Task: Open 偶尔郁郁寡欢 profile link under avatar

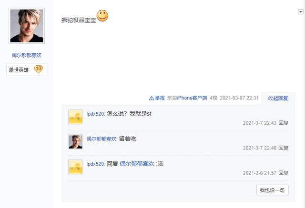Action: tap(27, 55)
